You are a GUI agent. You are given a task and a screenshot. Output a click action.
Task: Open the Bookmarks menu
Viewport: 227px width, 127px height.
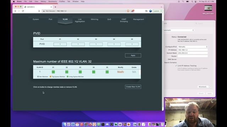(52, 1)
